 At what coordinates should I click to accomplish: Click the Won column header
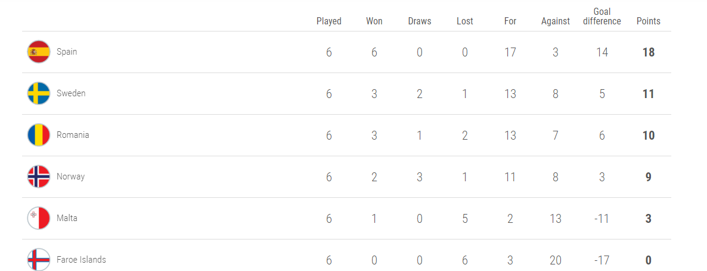click(374, 21)
